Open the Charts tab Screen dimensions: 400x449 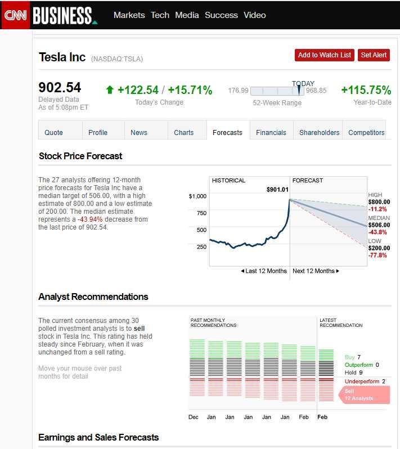pyautogui.click(x=183, y=133)
